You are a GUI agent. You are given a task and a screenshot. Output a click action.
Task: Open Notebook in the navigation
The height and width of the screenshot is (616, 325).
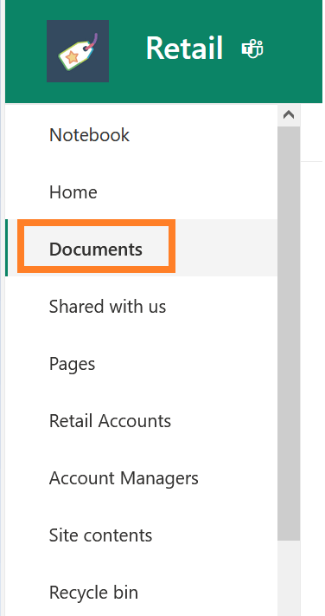click(x=89, y=135)
